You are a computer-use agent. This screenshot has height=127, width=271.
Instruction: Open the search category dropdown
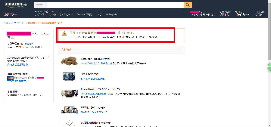[41, 5]
